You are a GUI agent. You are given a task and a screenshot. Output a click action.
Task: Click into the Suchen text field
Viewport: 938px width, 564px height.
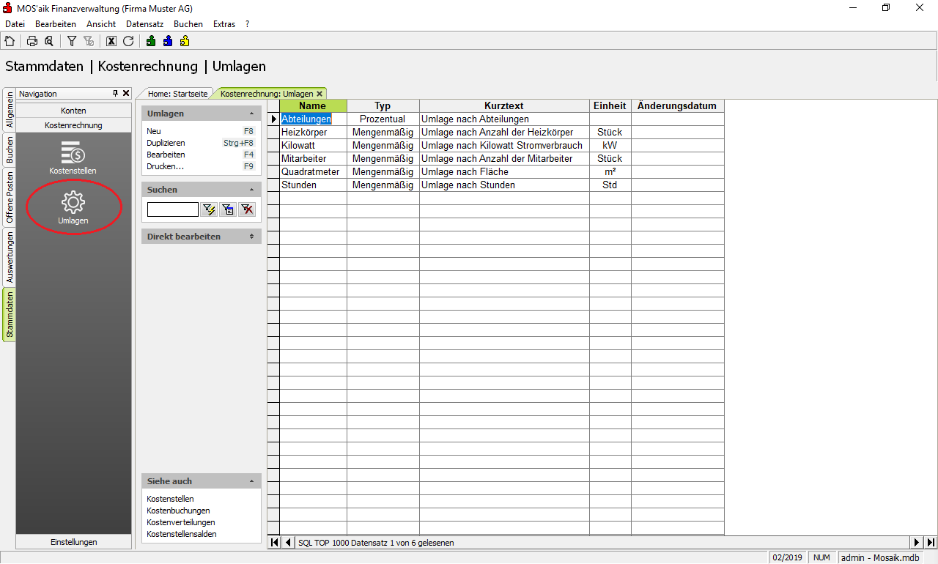(x=172, y=210)
